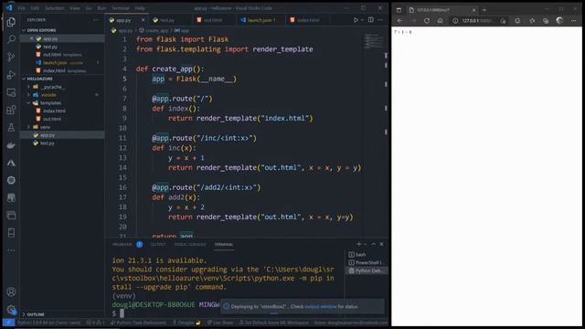Click the editor minimap
Screen dimensions: 585x329
(x=374, y=41)
